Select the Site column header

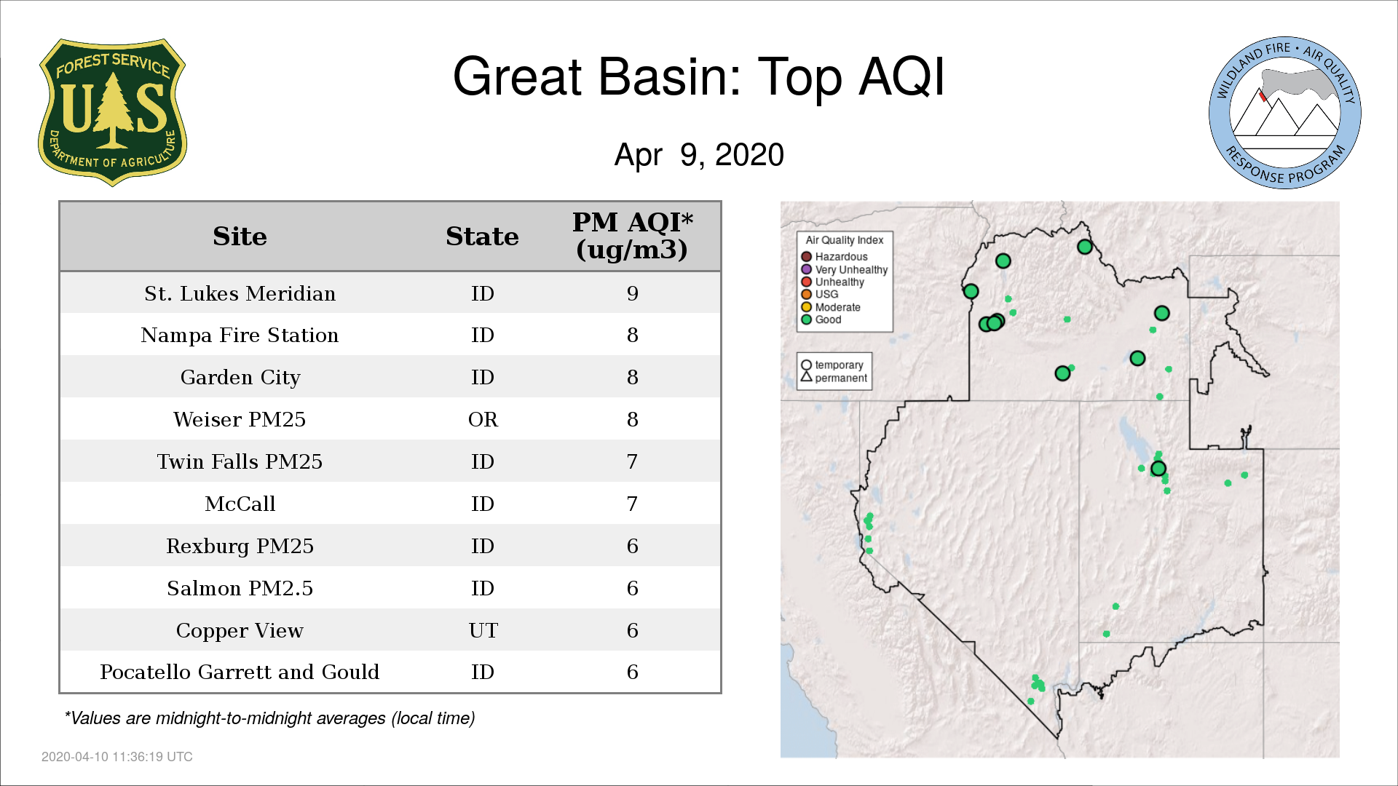click(240, 237)
